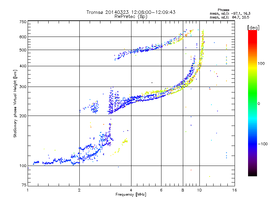276x207 pixels.
Task: Click x-axis tick label '10'
Action: [x=199, y=190]
